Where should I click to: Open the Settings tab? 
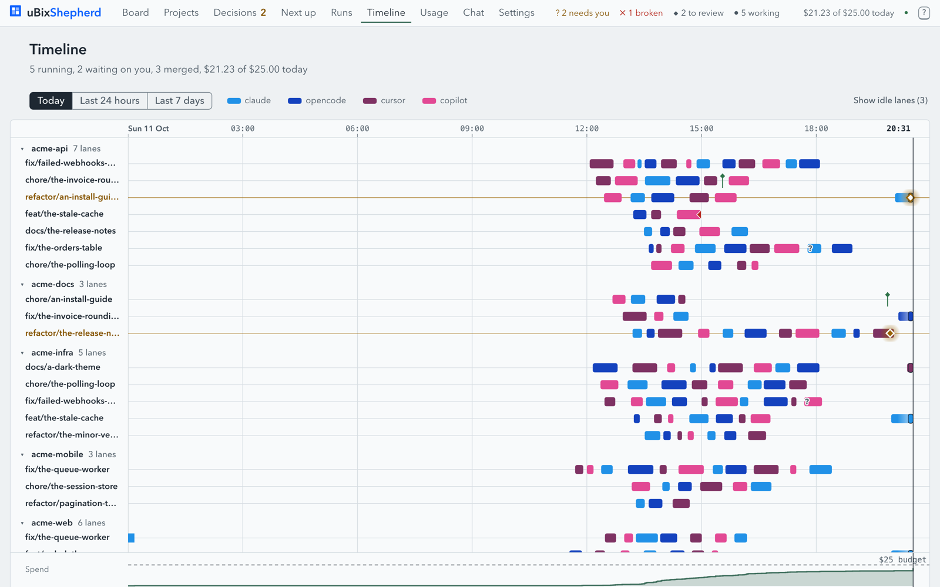[516, 12]
